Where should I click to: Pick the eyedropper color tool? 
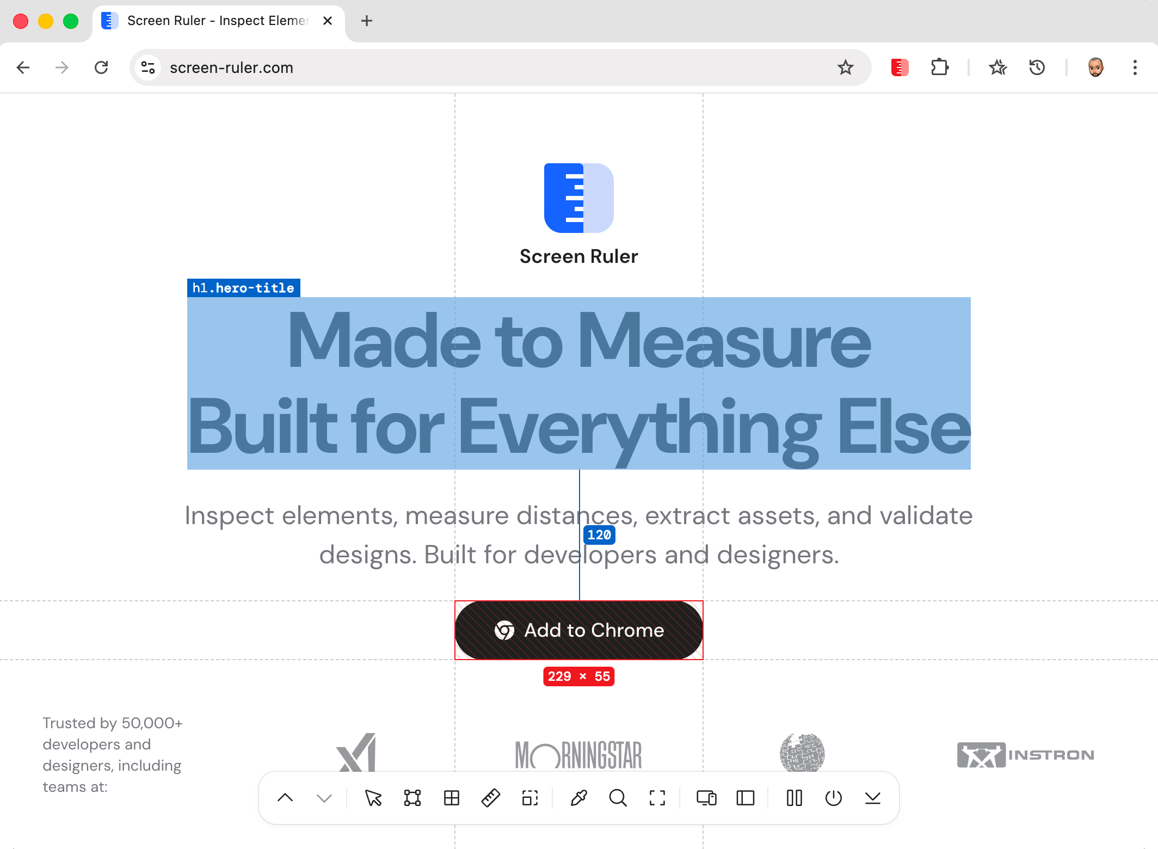coord(578,798)
